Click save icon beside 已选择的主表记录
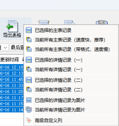The height and width of the screenshot is (126, 119). (x=29, y=30)
